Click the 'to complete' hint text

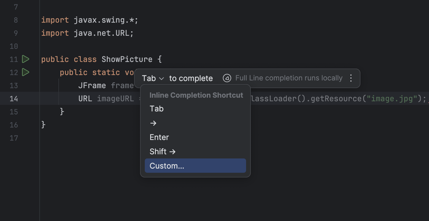pos(191,78)
